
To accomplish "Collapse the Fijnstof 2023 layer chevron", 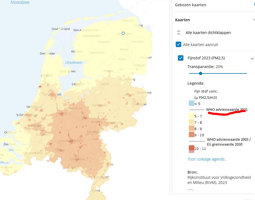I will coord(252,58).
